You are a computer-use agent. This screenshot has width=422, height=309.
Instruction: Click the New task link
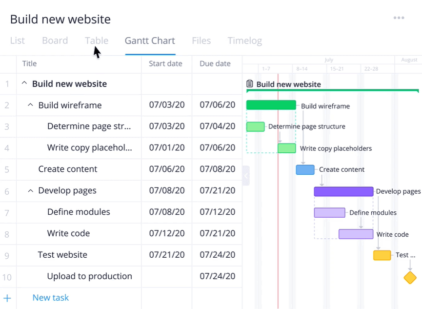[x=51, y=297]
